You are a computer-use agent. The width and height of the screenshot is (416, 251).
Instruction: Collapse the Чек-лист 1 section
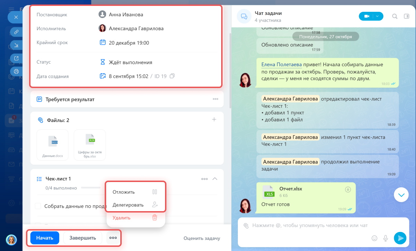(x=215, y=179)
